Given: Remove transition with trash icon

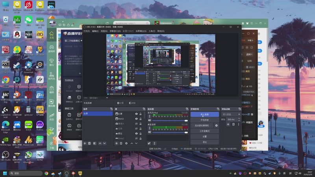Looking at the screenshot, I should [x=233, y=124].
